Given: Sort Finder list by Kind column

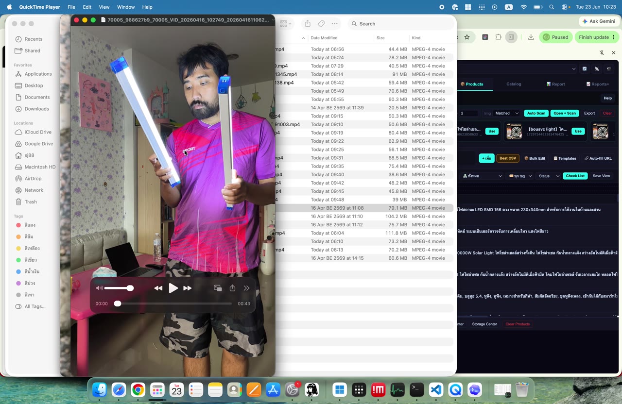Looking at the screenshot, I should click(416, 38).
